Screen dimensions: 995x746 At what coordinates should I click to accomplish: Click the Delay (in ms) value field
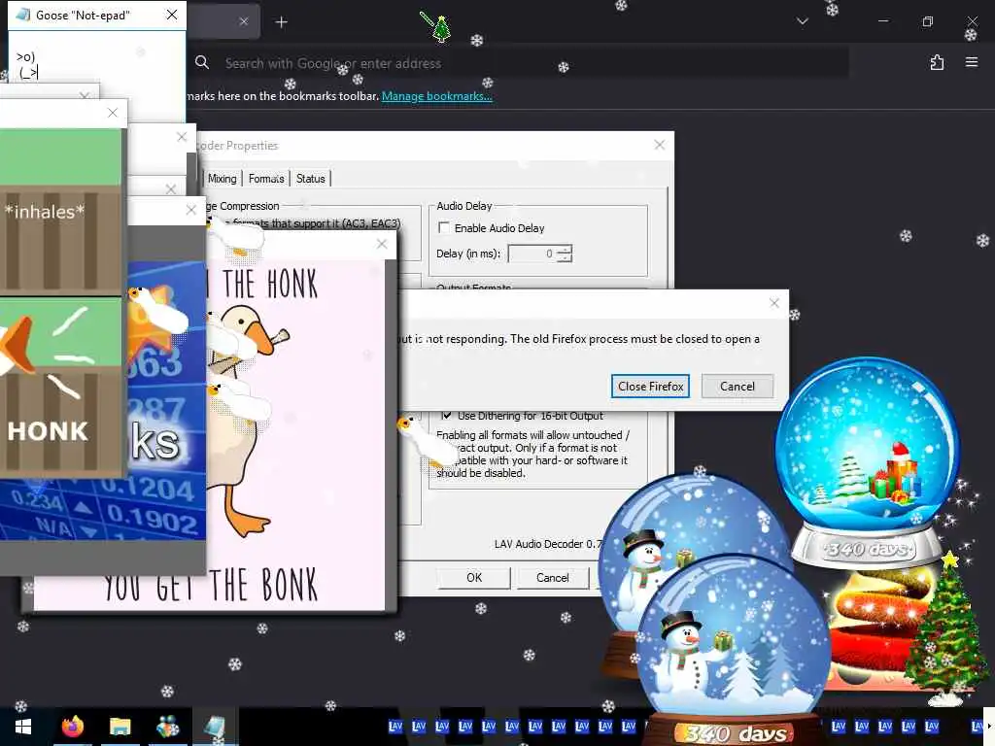tap(532, 254)
